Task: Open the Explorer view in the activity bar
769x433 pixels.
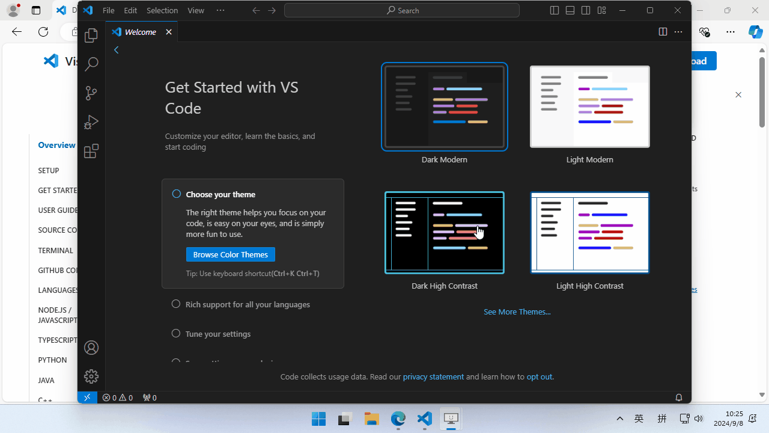Action: coord(91,35)
